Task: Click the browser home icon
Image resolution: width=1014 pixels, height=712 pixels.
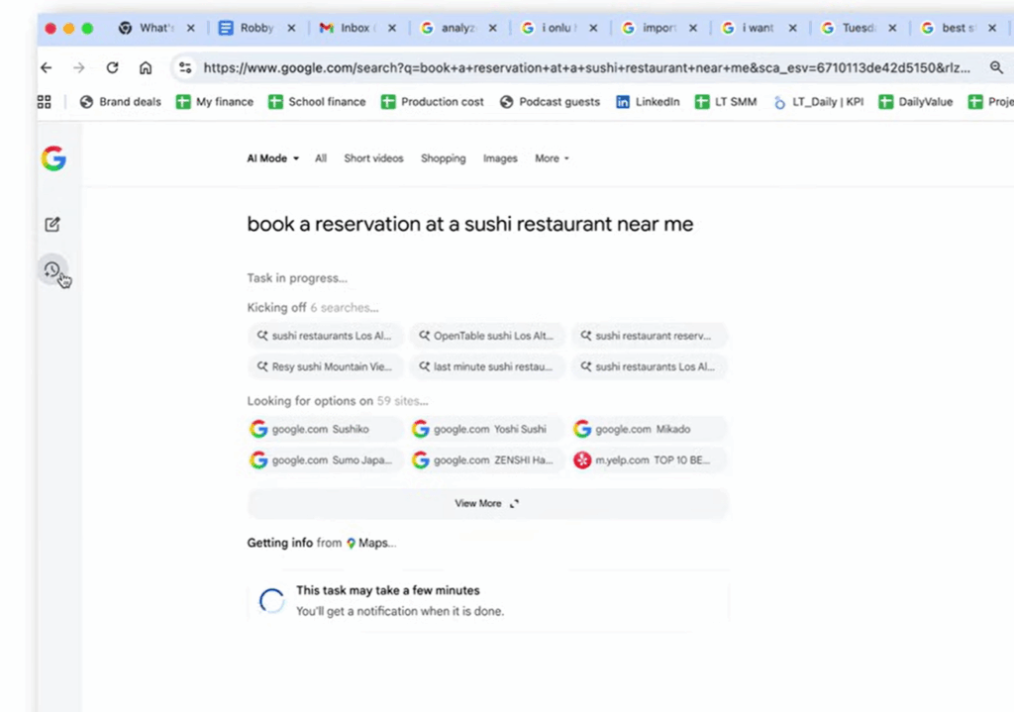Action: [146, 67]
